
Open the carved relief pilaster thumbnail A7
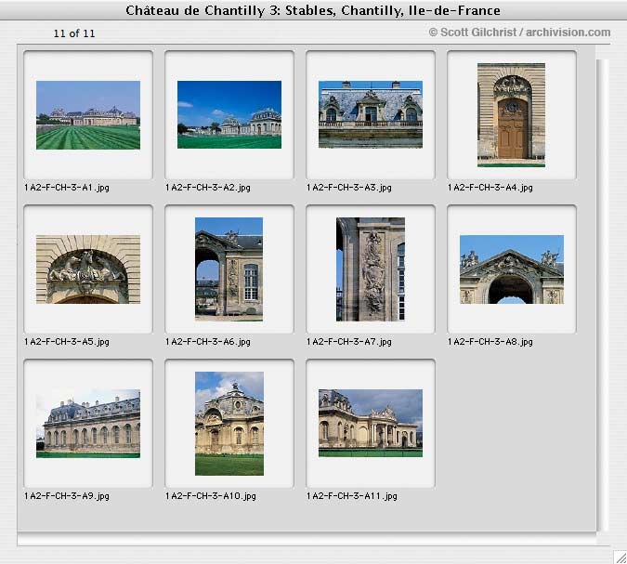(x=371, y=269)
